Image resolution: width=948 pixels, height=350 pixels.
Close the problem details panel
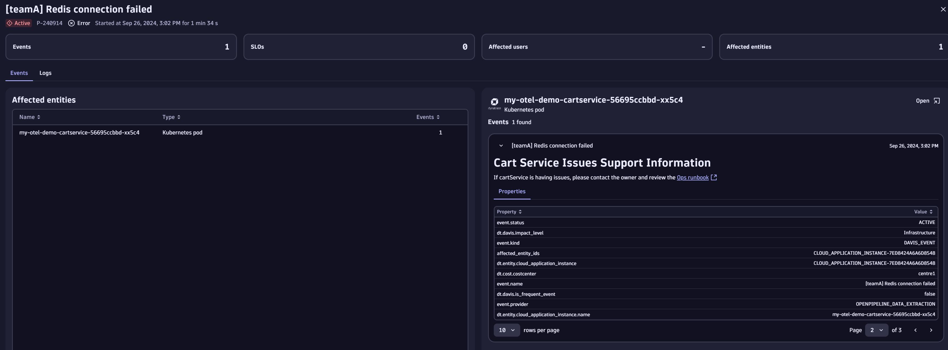943,10
